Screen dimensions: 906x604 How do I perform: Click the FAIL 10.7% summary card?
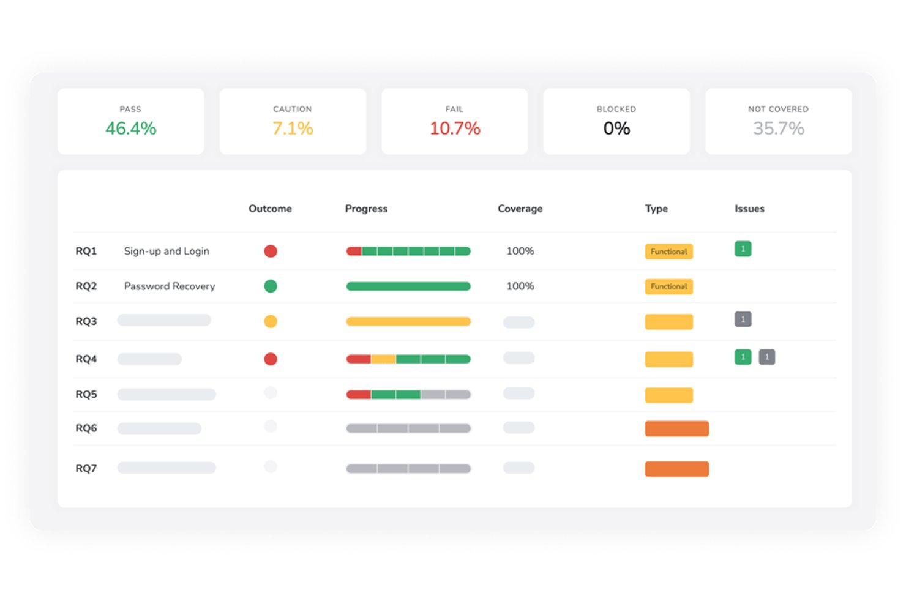pyautogui.click(x=454, y=121)
